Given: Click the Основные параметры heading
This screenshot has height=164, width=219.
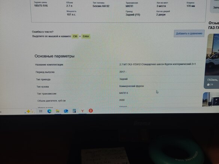Looking at the screenshot, I should pos(54,56).
